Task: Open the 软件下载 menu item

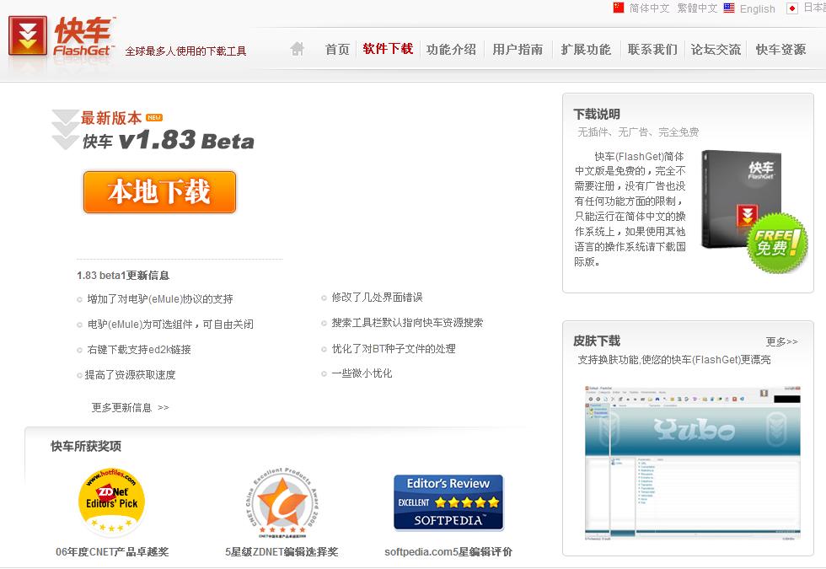Action: click(388, 49)
